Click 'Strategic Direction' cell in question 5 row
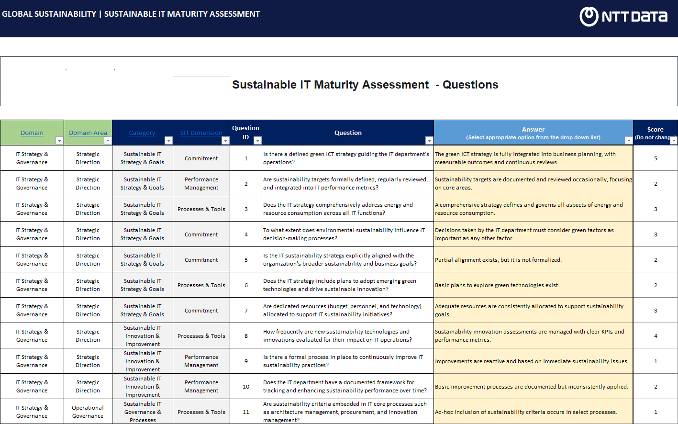Viewport: 678px width, 424px height. (x=88, y=259)
